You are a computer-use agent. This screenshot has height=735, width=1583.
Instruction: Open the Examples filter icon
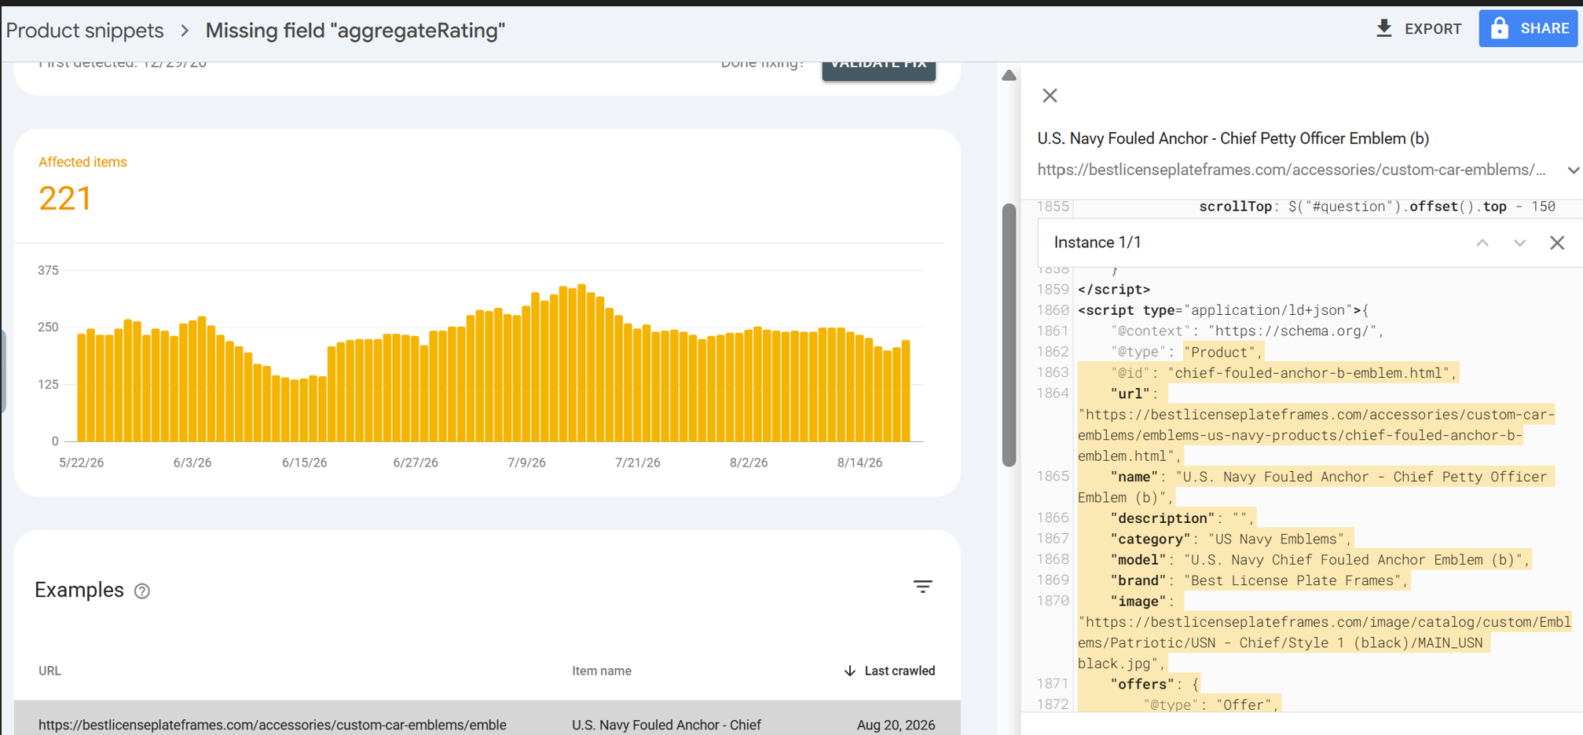pos(923,587)
